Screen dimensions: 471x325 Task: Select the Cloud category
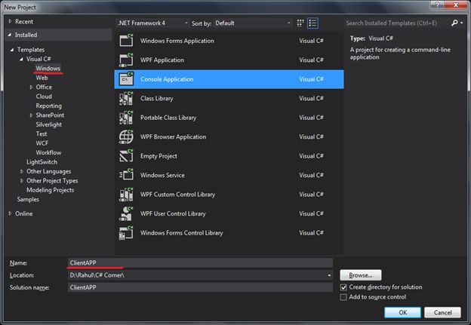coord(44,97)
